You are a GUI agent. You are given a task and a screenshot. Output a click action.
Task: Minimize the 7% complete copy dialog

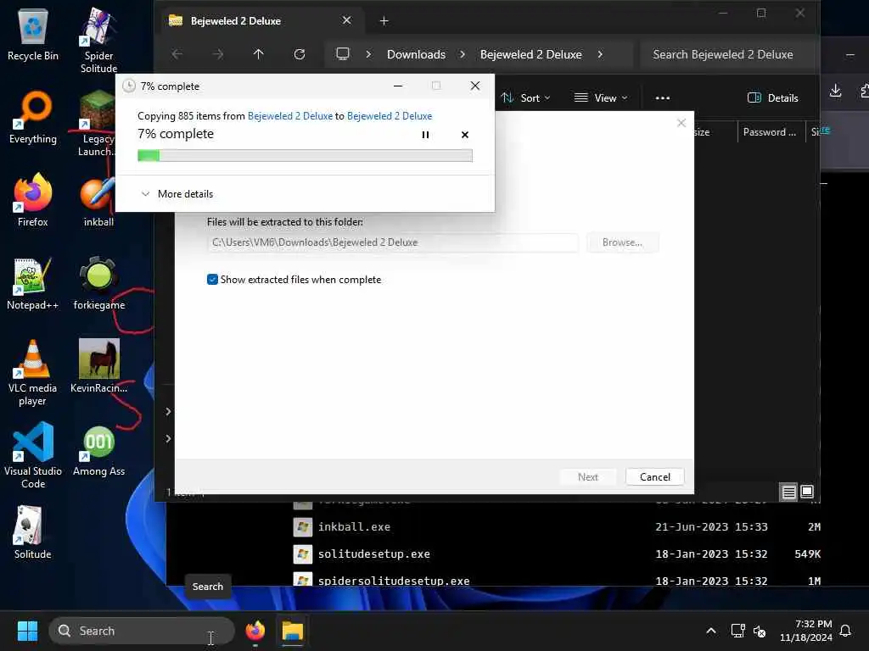pos(398,86)
